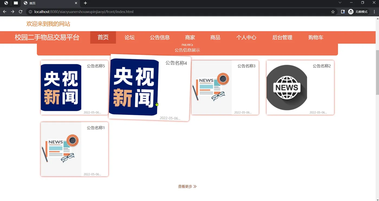This screenshot has width=379, height=201.
Task: Click the 公告名称2 title text
Action: click(x=322, y=66)
